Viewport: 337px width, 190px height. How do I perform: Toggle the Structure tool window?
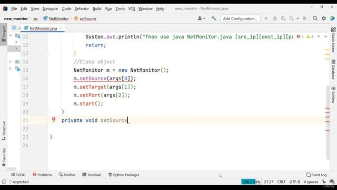pos(4,131)
